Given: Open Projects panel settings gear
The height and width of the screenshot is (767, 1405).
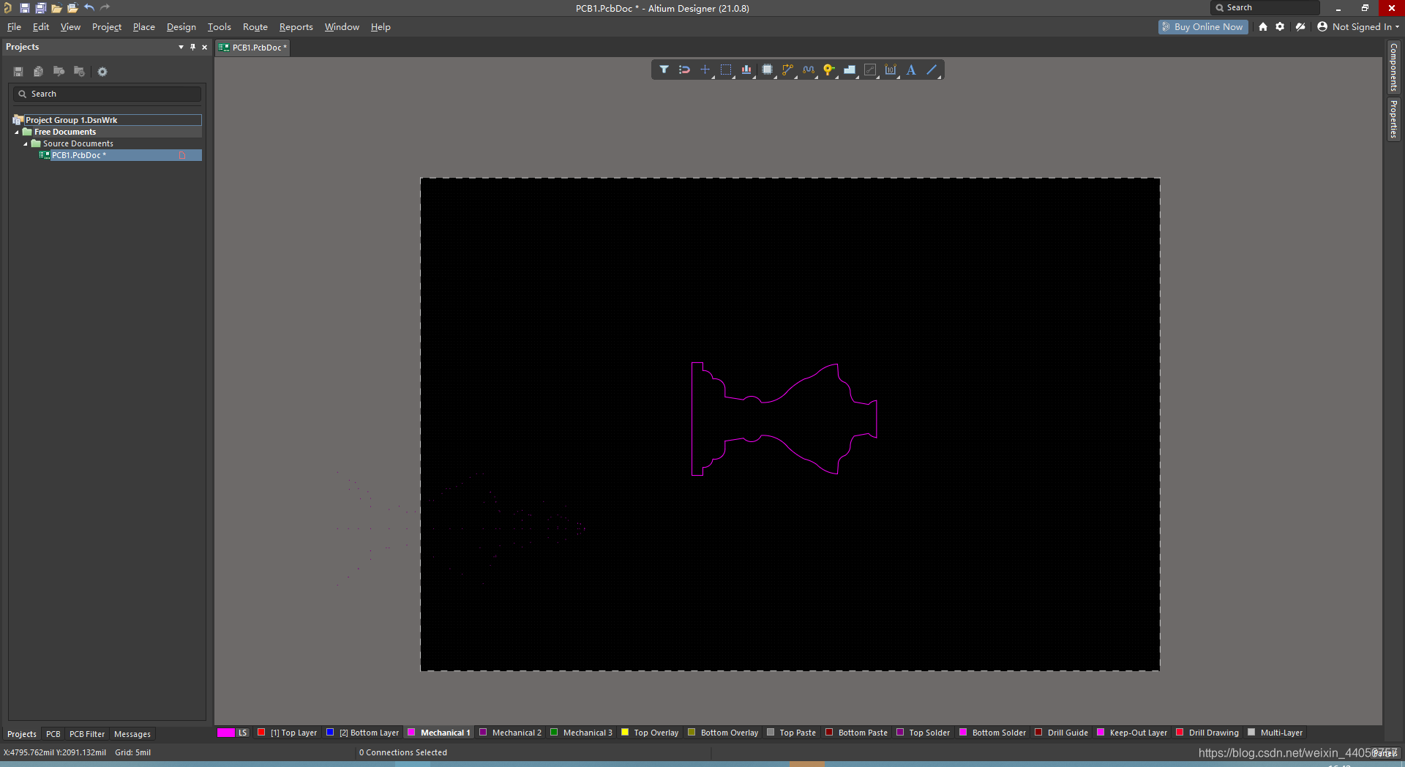Looking at the screenshot, I should pos(102,72).
